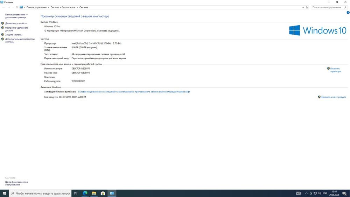Click the Back navigation arrow
This screenshot has width=350, height=197.
[x=3, y=7]
